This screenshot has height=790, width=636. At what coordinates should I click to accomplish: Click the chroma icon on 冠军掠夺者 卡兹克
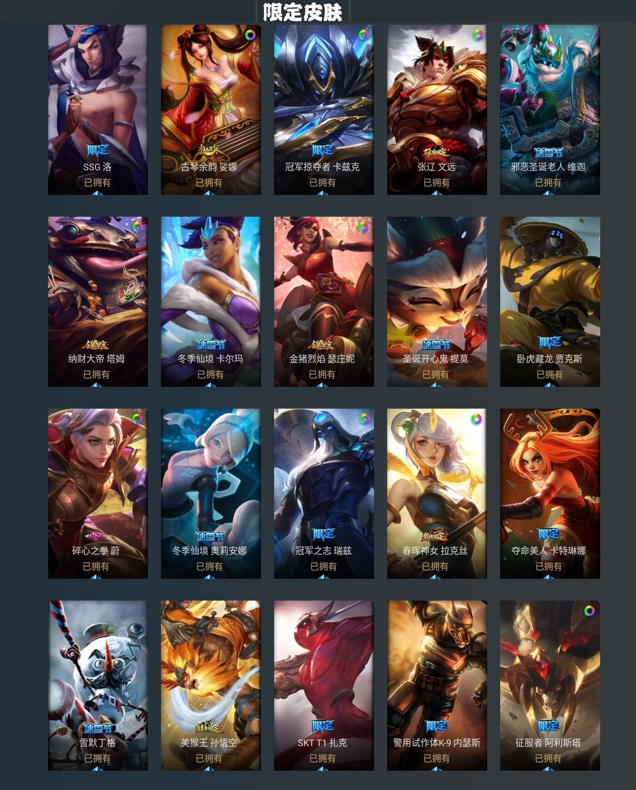[363, 35]
